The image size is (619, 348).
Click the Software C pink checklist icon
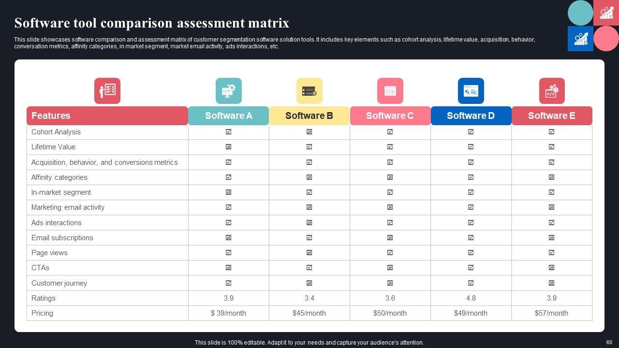390,91
